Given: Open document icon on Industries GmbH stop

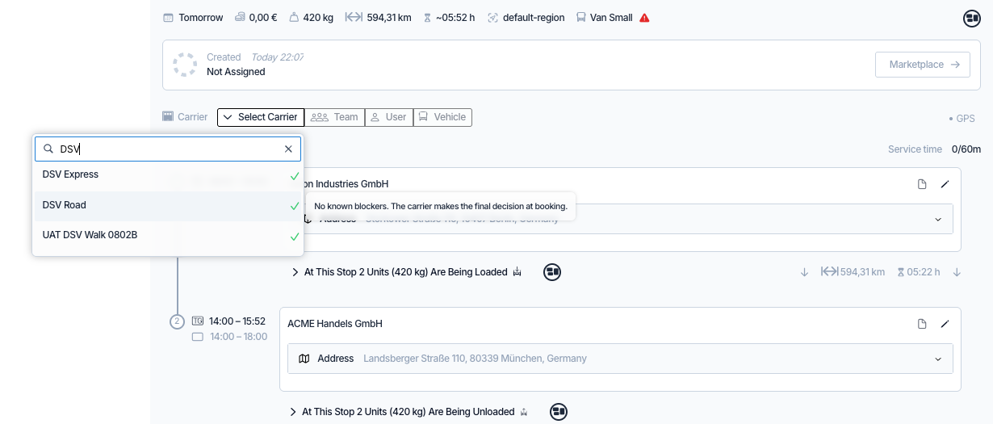Looking at the screenshot, I should (x=922, y=184).
